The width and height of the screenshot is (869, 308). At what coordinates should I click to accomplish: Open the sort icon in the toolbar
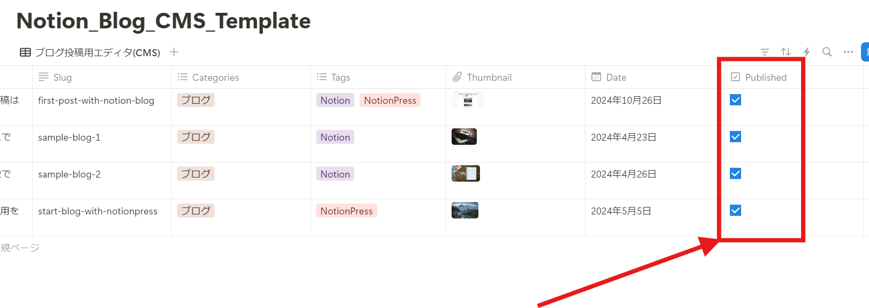[785, 52]
